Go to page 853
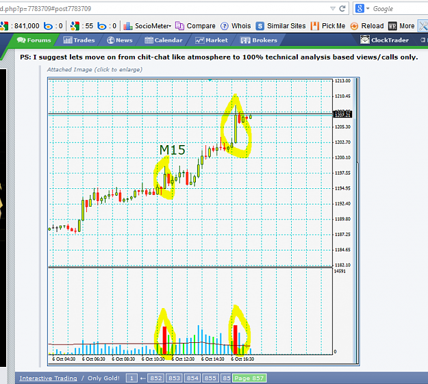428x384 pixels. click(x=174, y=378)
